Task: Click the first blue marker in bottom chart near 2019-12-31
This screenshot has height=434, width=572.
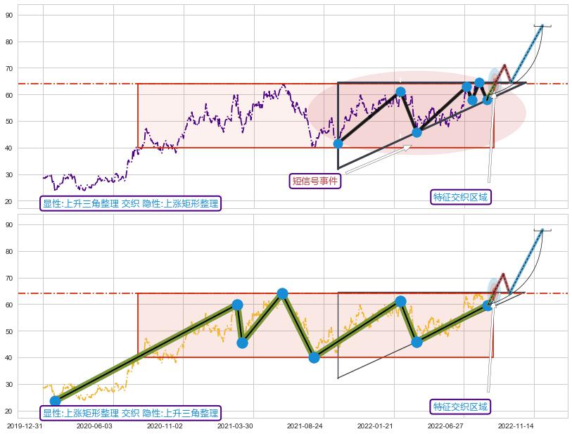Action: [56, 401]
